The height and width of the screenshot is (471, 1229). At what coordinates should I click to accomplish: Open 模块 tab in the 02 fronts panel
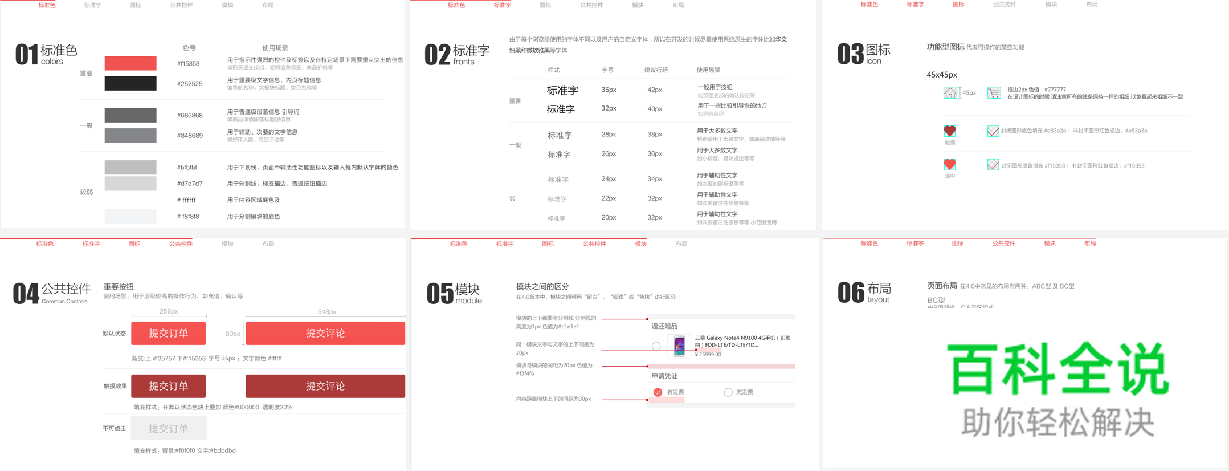coord(638,5)
